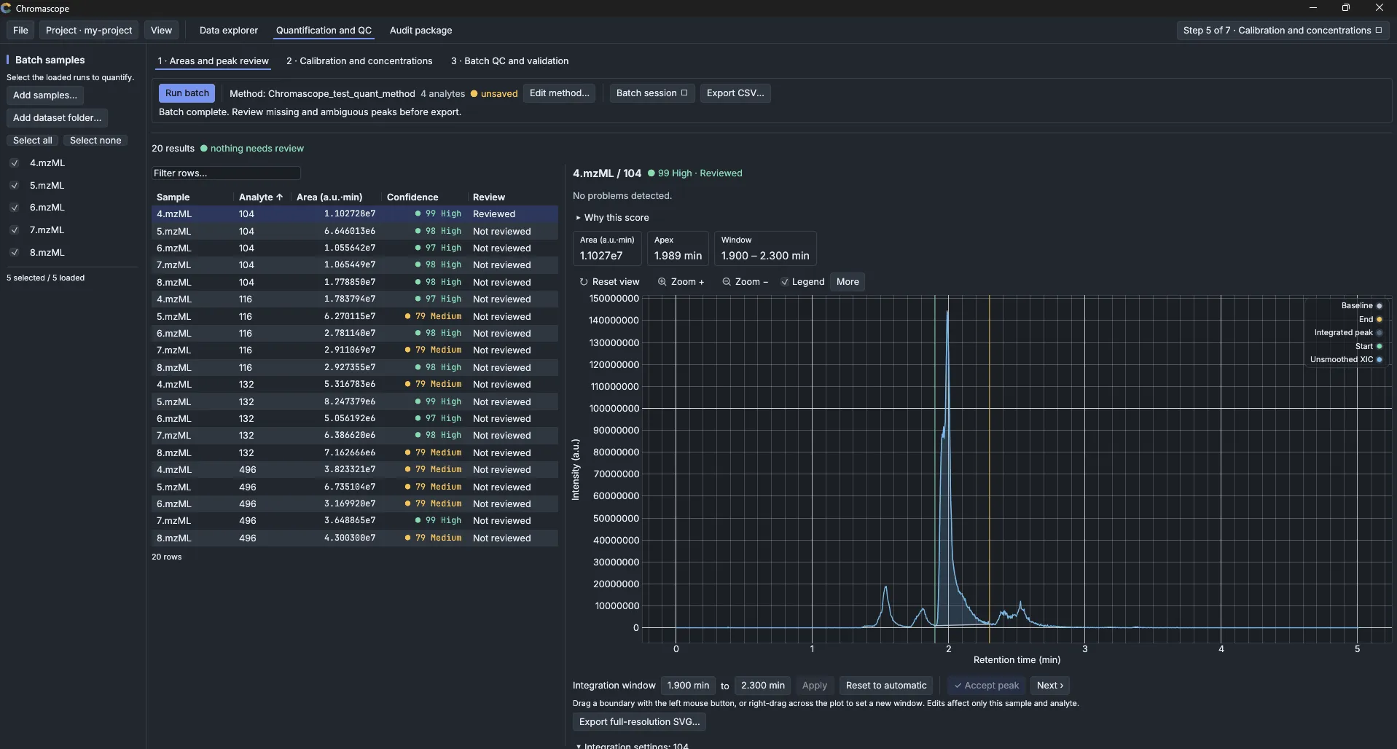Screen dimensions: 1397x749
Task: Click the Zoom + magnifier icon
Action: [662, 282]
